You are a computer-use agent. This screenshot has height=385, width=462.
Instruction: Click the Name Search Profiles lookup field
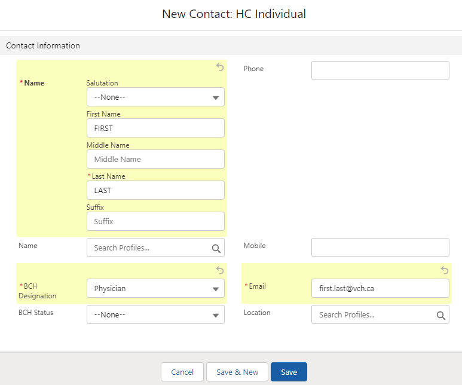point(155,247)
